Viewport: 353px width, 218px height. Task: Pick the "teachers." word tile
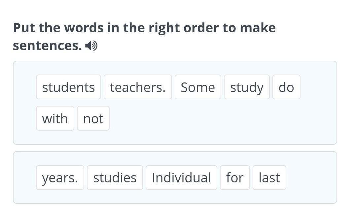pos(138,87)
